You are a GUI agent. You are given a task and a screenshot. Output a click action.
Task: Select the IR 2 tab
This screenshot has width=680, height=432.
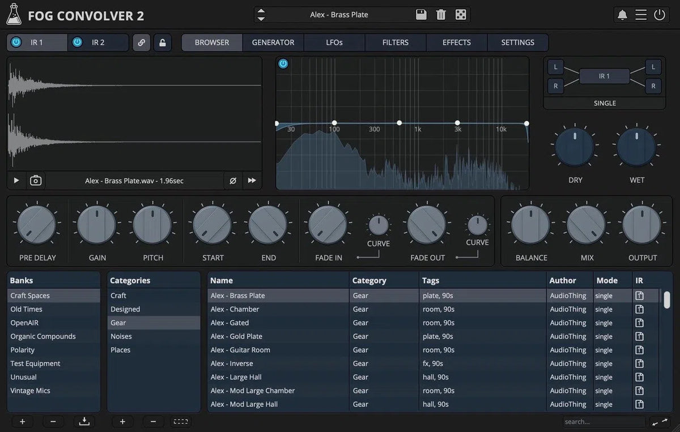[x=97, y=42]
